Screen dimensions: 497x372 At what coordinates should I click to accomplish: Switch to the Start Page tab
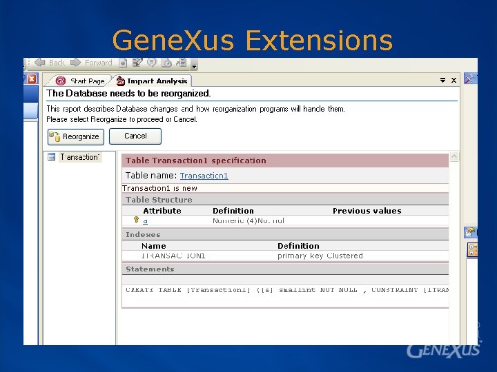coord(80,81)
